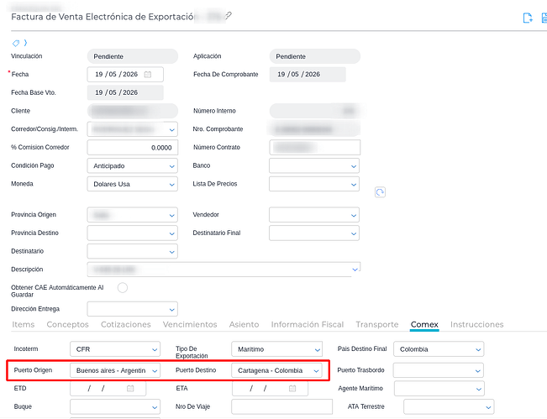Screen dimensions: 547x419
Task: Click the Aplicación Pendiente field
Action: pyautogui.click(x=314, y=56)
